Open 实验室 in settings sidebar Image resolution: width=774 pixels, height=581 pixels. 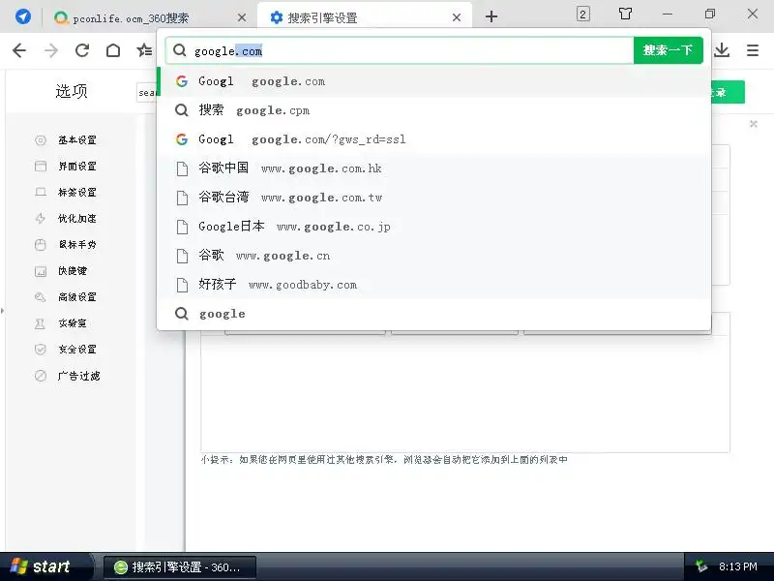(73, 323)
